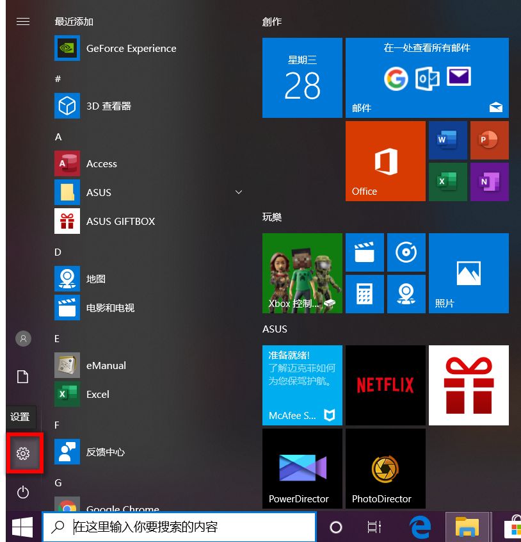This screenshot has height=542, width=521.
Task: Open the user account sidebar menu
Action: click(x=23, y=338)
